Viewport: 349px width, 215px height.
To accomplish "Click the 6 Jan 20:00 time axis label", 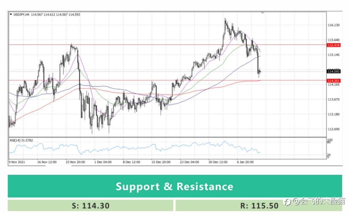I will [245, 162].
